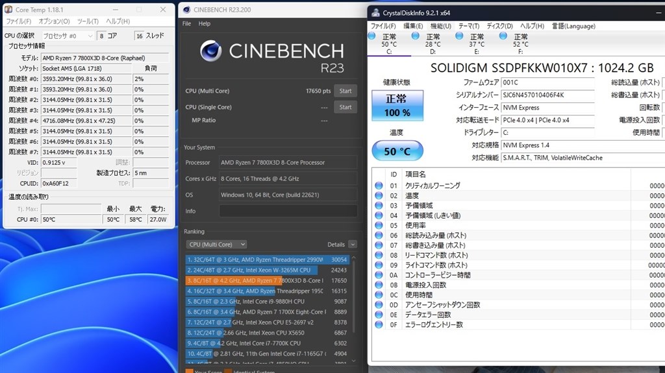The image size is (665, 373).
Task: Click status icon for 03 予備領域
Action: pos(379,206)
